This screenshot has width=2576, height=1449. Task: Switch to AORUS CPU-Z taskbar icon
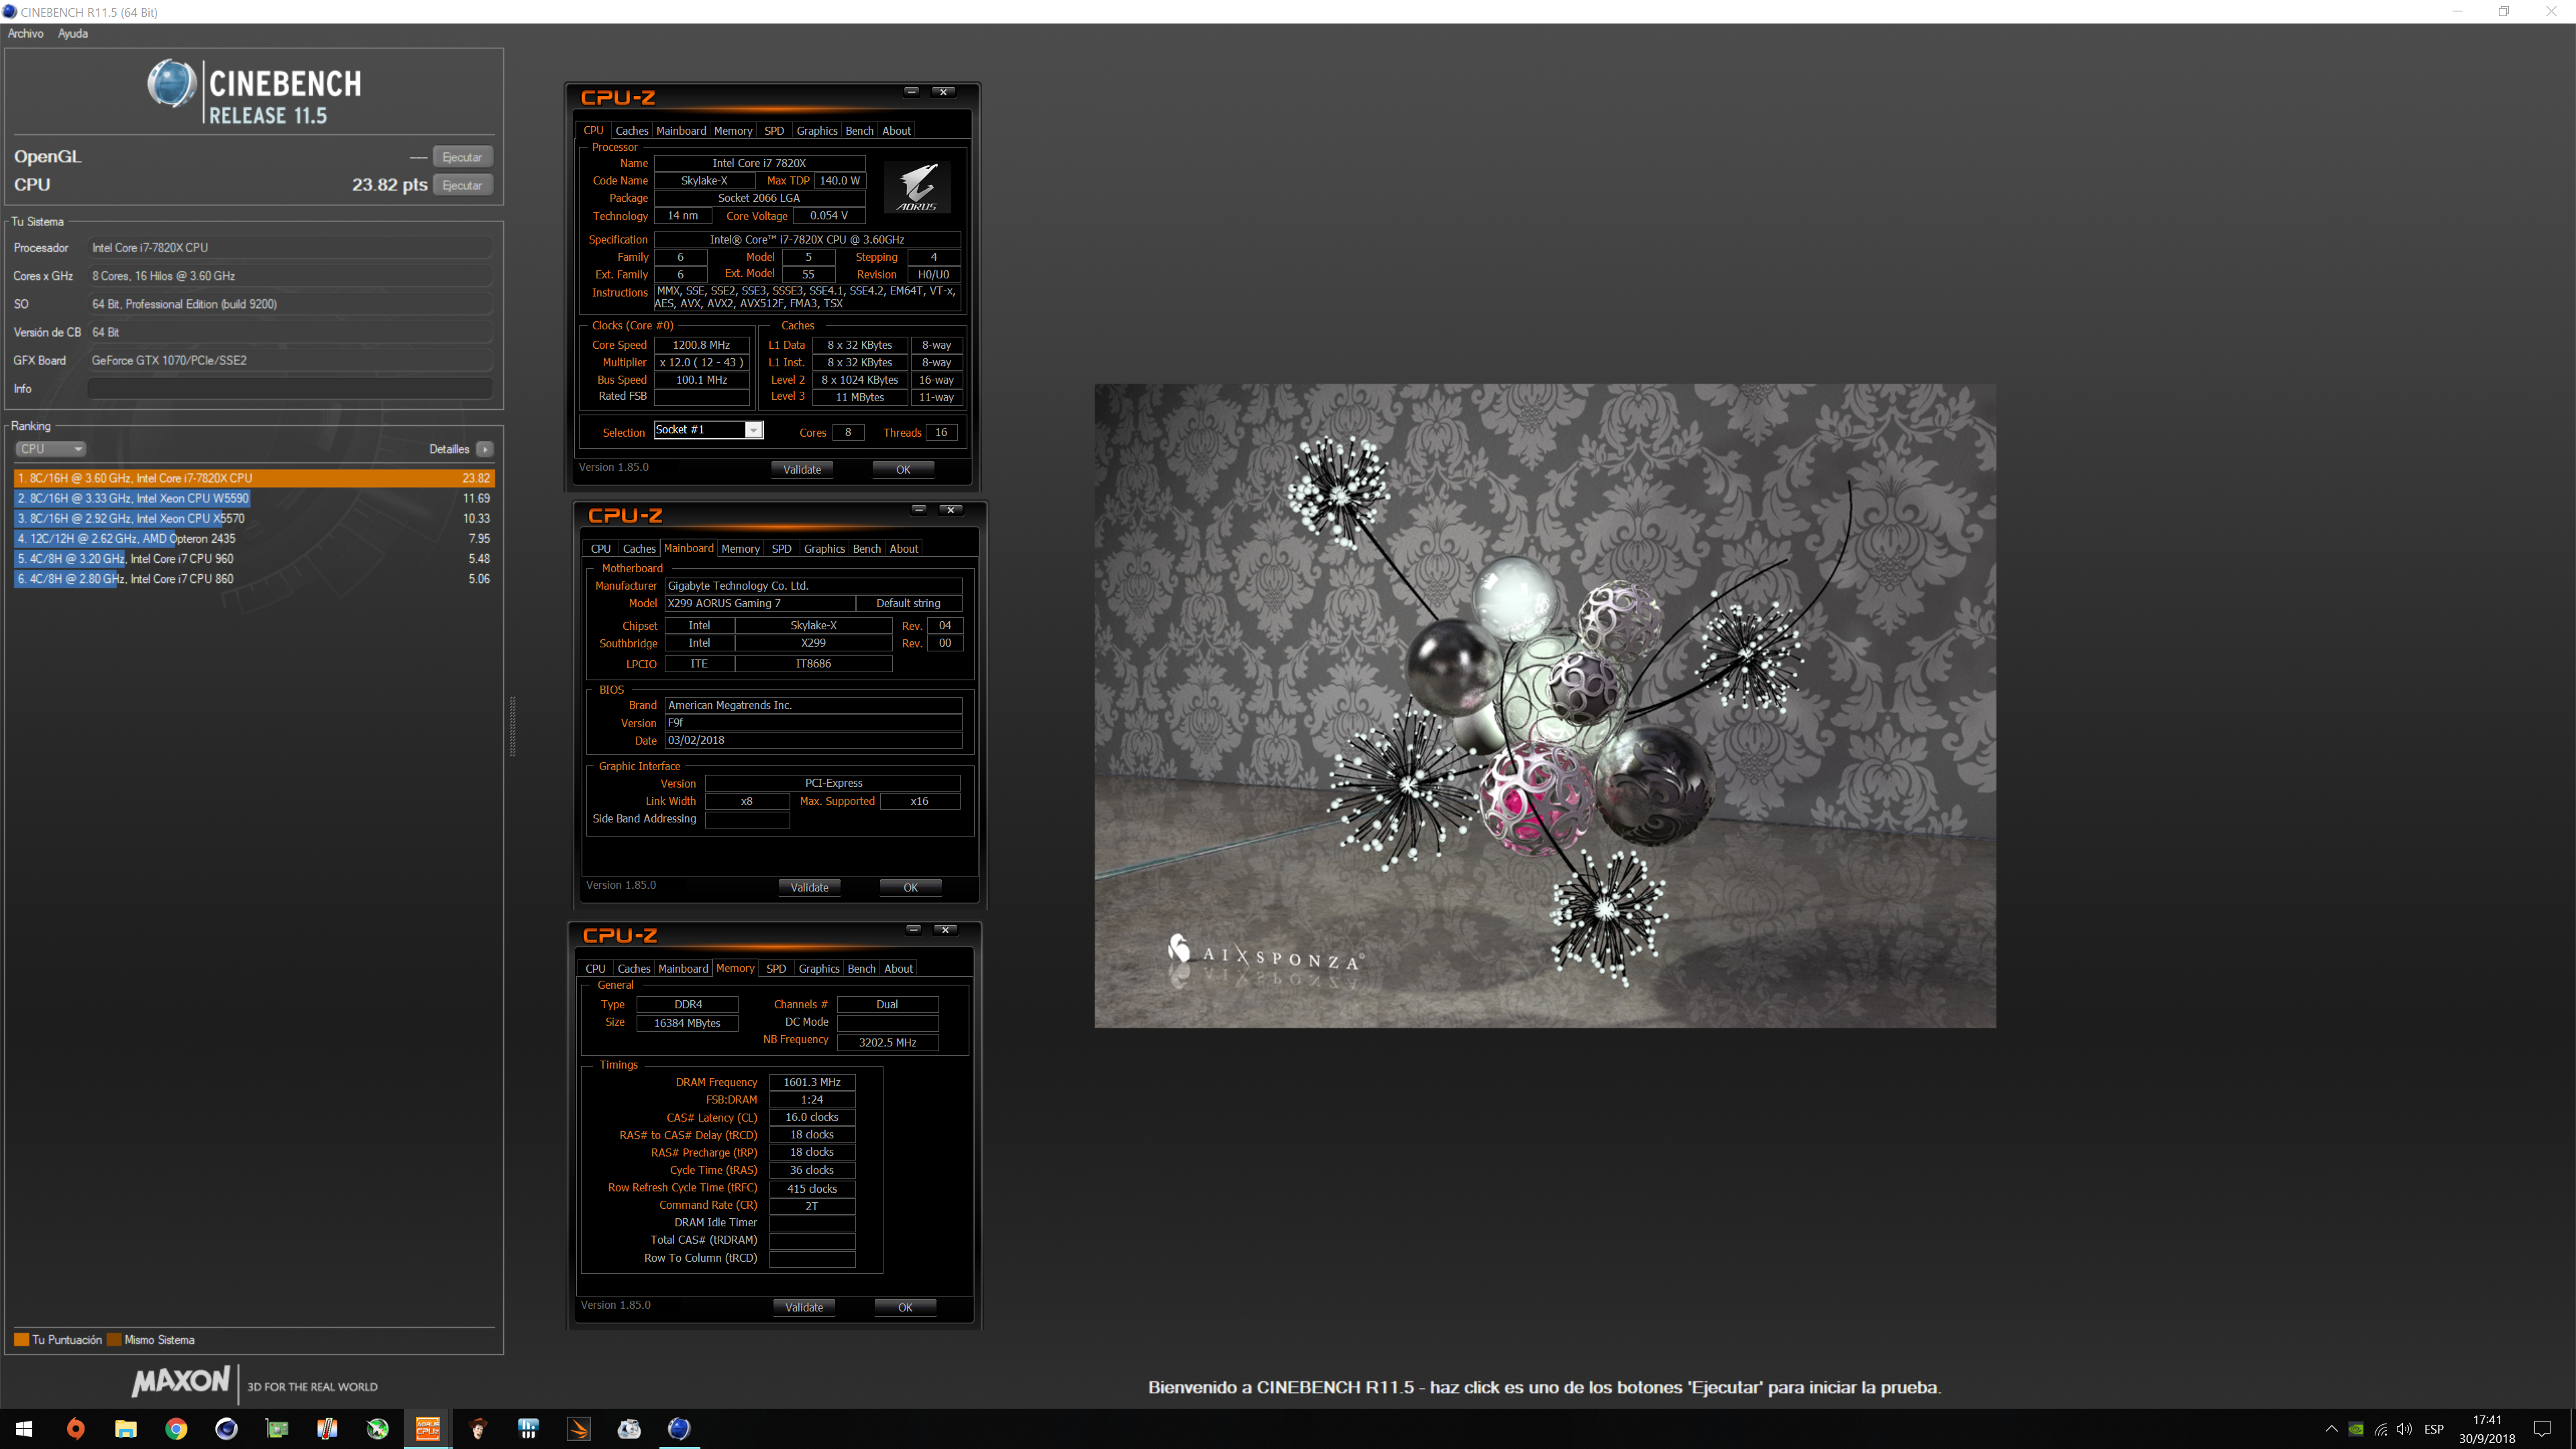(x=428, y=1429)
